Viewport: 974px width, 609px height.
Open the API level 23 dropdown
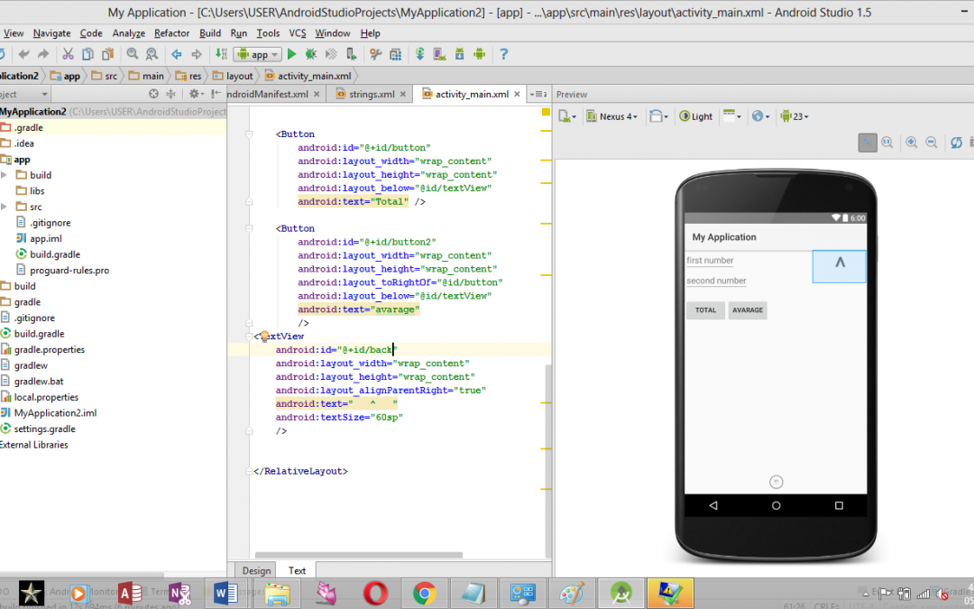(x=794, y=116)
